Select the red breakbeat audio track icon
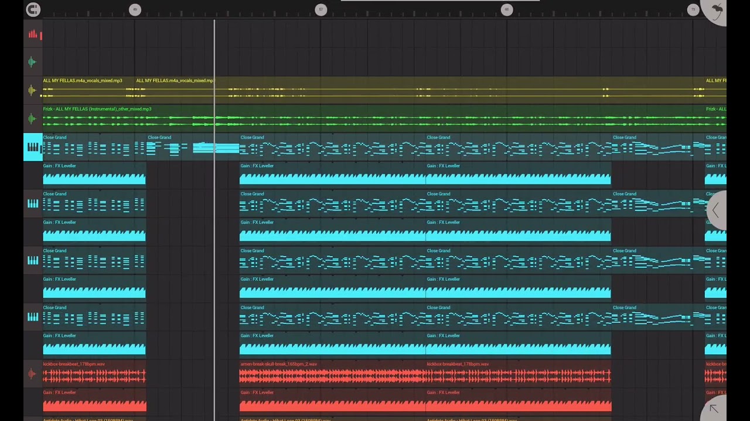The image size is (750, 421). point(32,374)
